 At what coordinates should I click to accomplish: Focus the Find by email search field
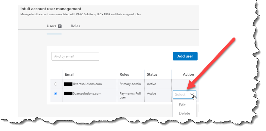point(75,56)
